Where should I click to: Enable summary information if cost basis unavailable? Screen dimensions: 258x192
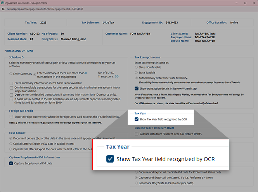(11, 83)
